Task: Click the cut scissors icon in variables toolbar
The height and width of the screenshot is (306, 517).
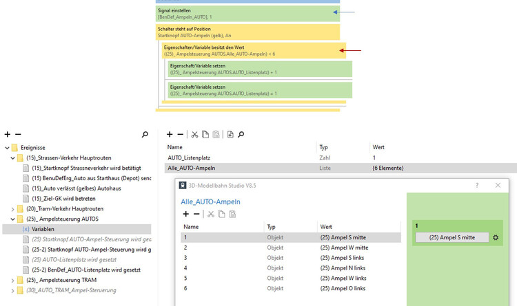Action: pyautogui.click(x=195, y=135)
